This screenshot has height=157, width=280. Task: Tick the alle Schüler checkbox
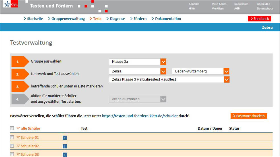[x=12, y=128]
